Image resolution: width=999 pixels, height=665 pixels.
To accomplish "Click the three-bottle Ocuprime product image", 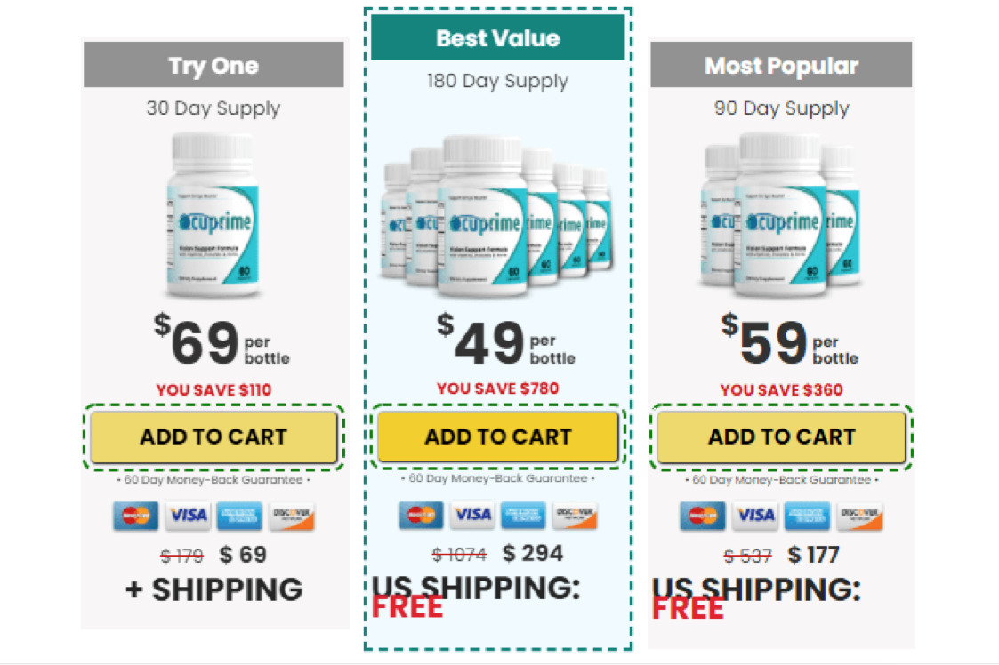I will click(x=781, y=214).
